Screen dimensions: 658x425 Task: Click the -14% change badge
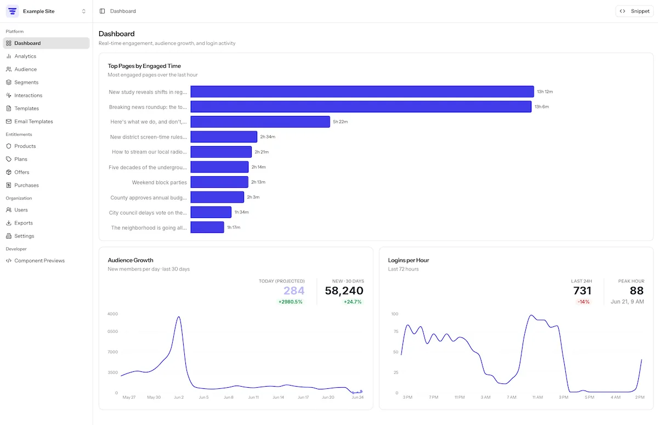click(x=583, y=302)
